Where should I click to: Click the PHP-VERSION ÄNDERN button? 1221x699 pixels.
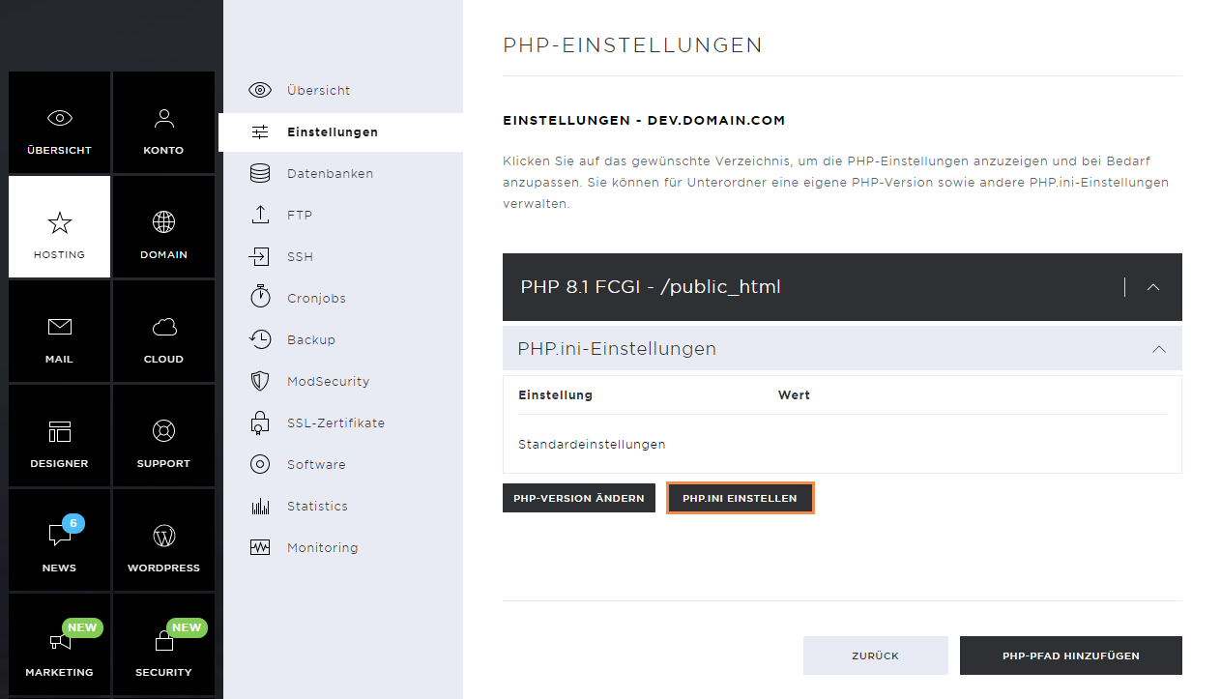579,498
